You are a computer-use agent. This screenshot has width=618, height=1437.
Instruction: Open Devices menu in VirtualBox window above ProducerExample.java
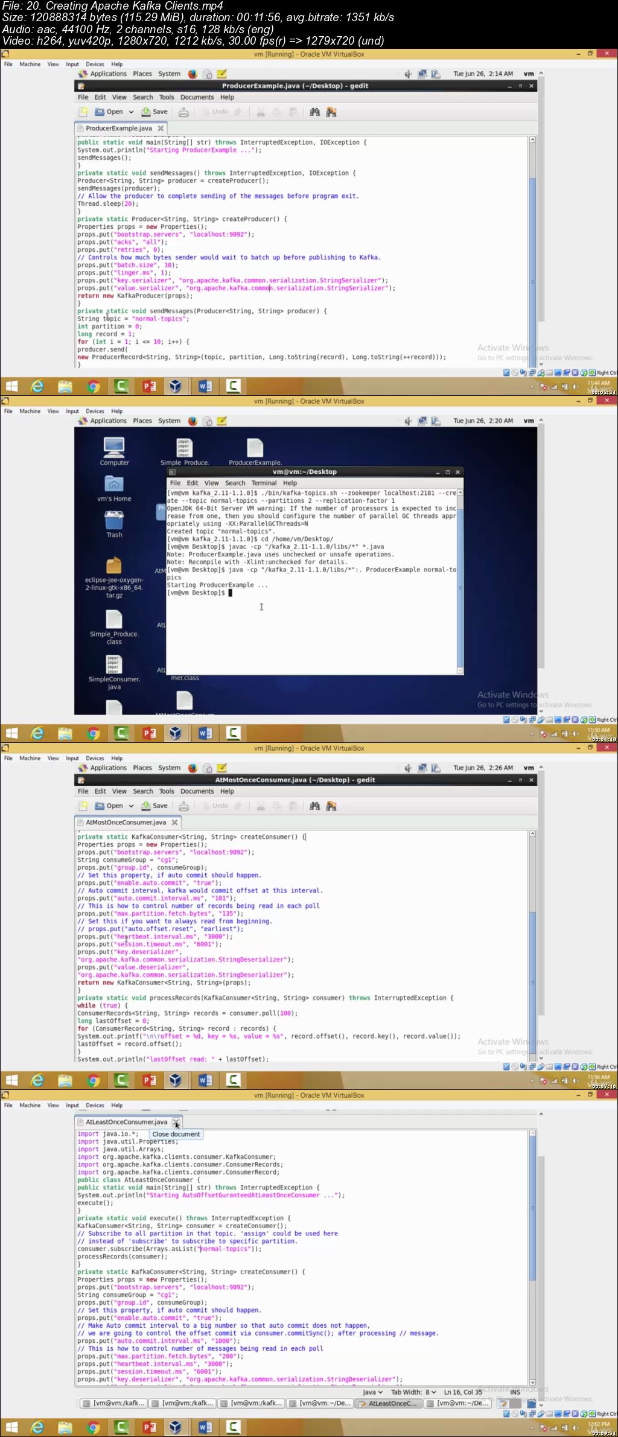[x=95, y=64]
